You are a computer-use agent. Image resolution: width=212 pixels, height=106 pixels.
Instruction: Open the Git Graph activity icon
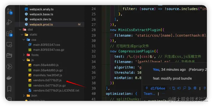pyautogui.click(x=9, y=67)
